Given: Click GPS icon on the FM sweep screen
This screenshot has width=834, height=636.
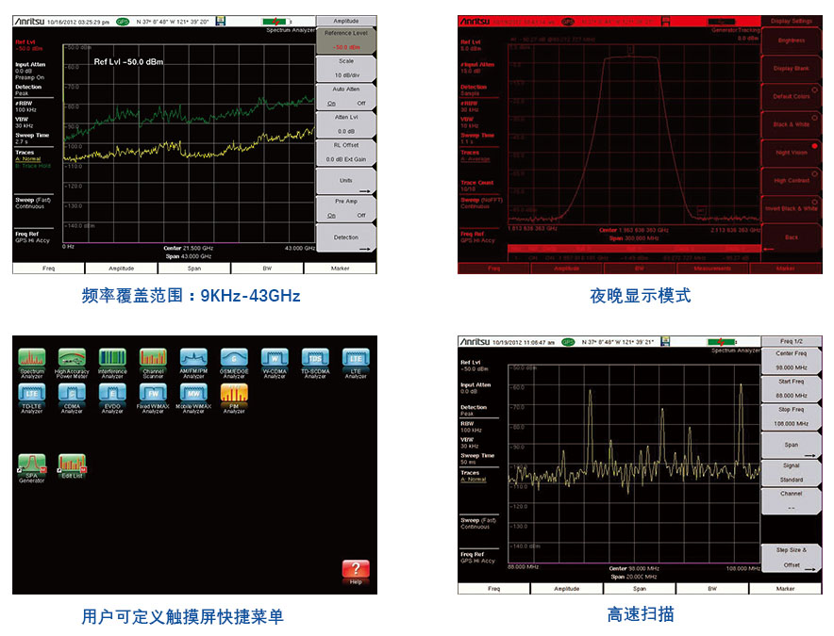Looking at the screenshot, I should pos(568,342).
